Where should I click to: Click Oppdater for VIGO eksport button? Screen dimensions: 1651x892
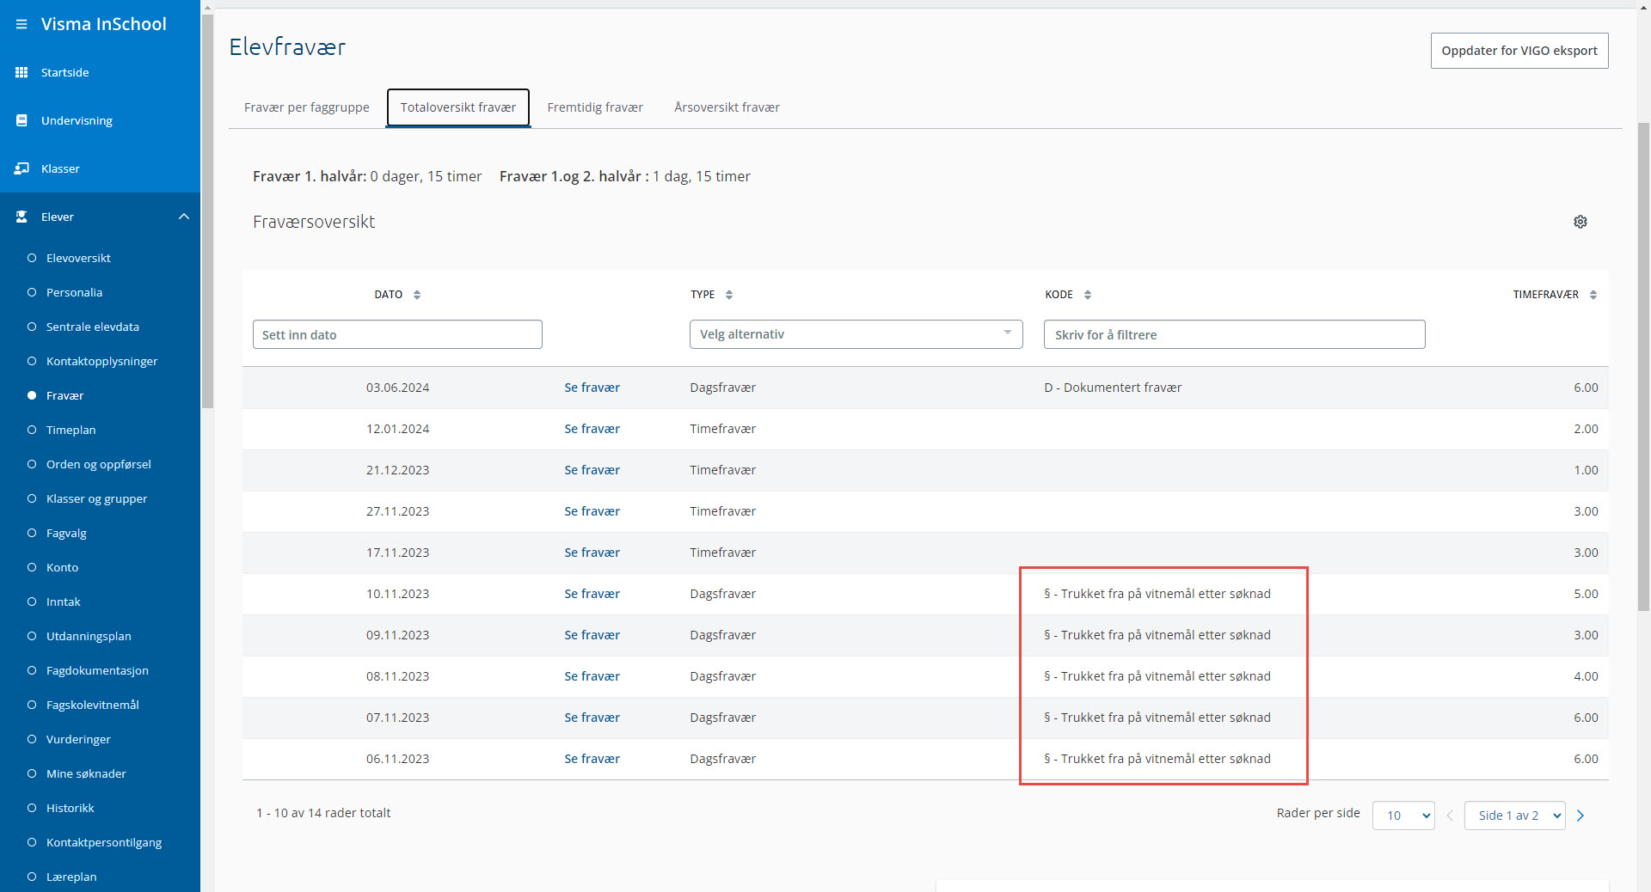point(1519,51)
